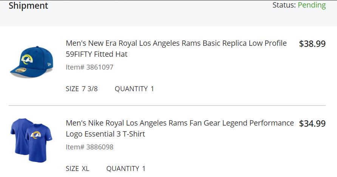Click the Rams fitted hat product image
Screen dimensions: 337x177
click(32, 62)
